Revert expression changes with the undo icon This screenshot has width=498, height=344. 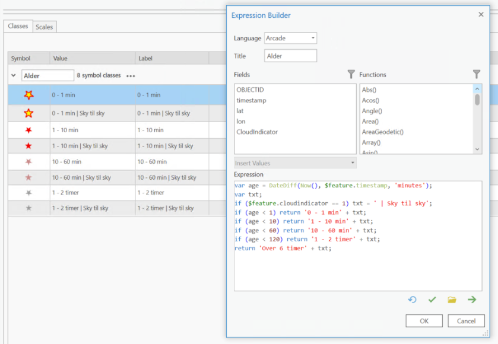tap(413, 300)
